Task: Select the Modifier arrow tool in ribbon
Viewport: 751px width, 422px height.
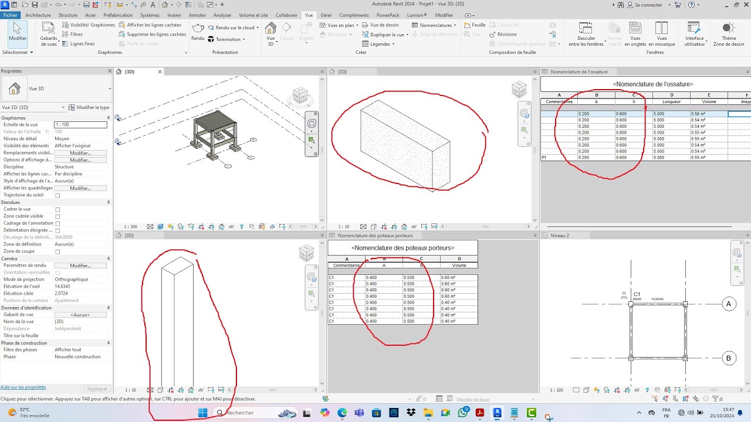Action: pyautogui.click(x=17, y=33)
